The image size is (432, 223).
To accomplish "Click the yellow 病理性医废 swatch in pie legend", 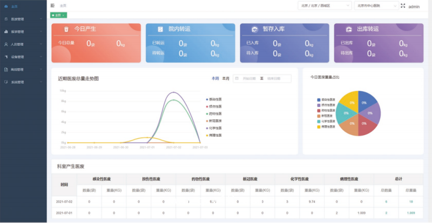I will (319, 126).
